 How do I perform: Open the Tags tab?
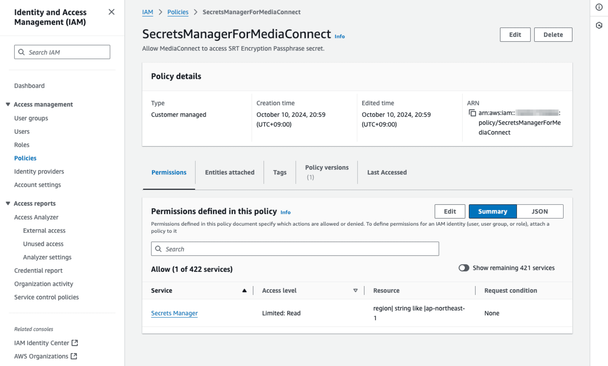(280, 172)
